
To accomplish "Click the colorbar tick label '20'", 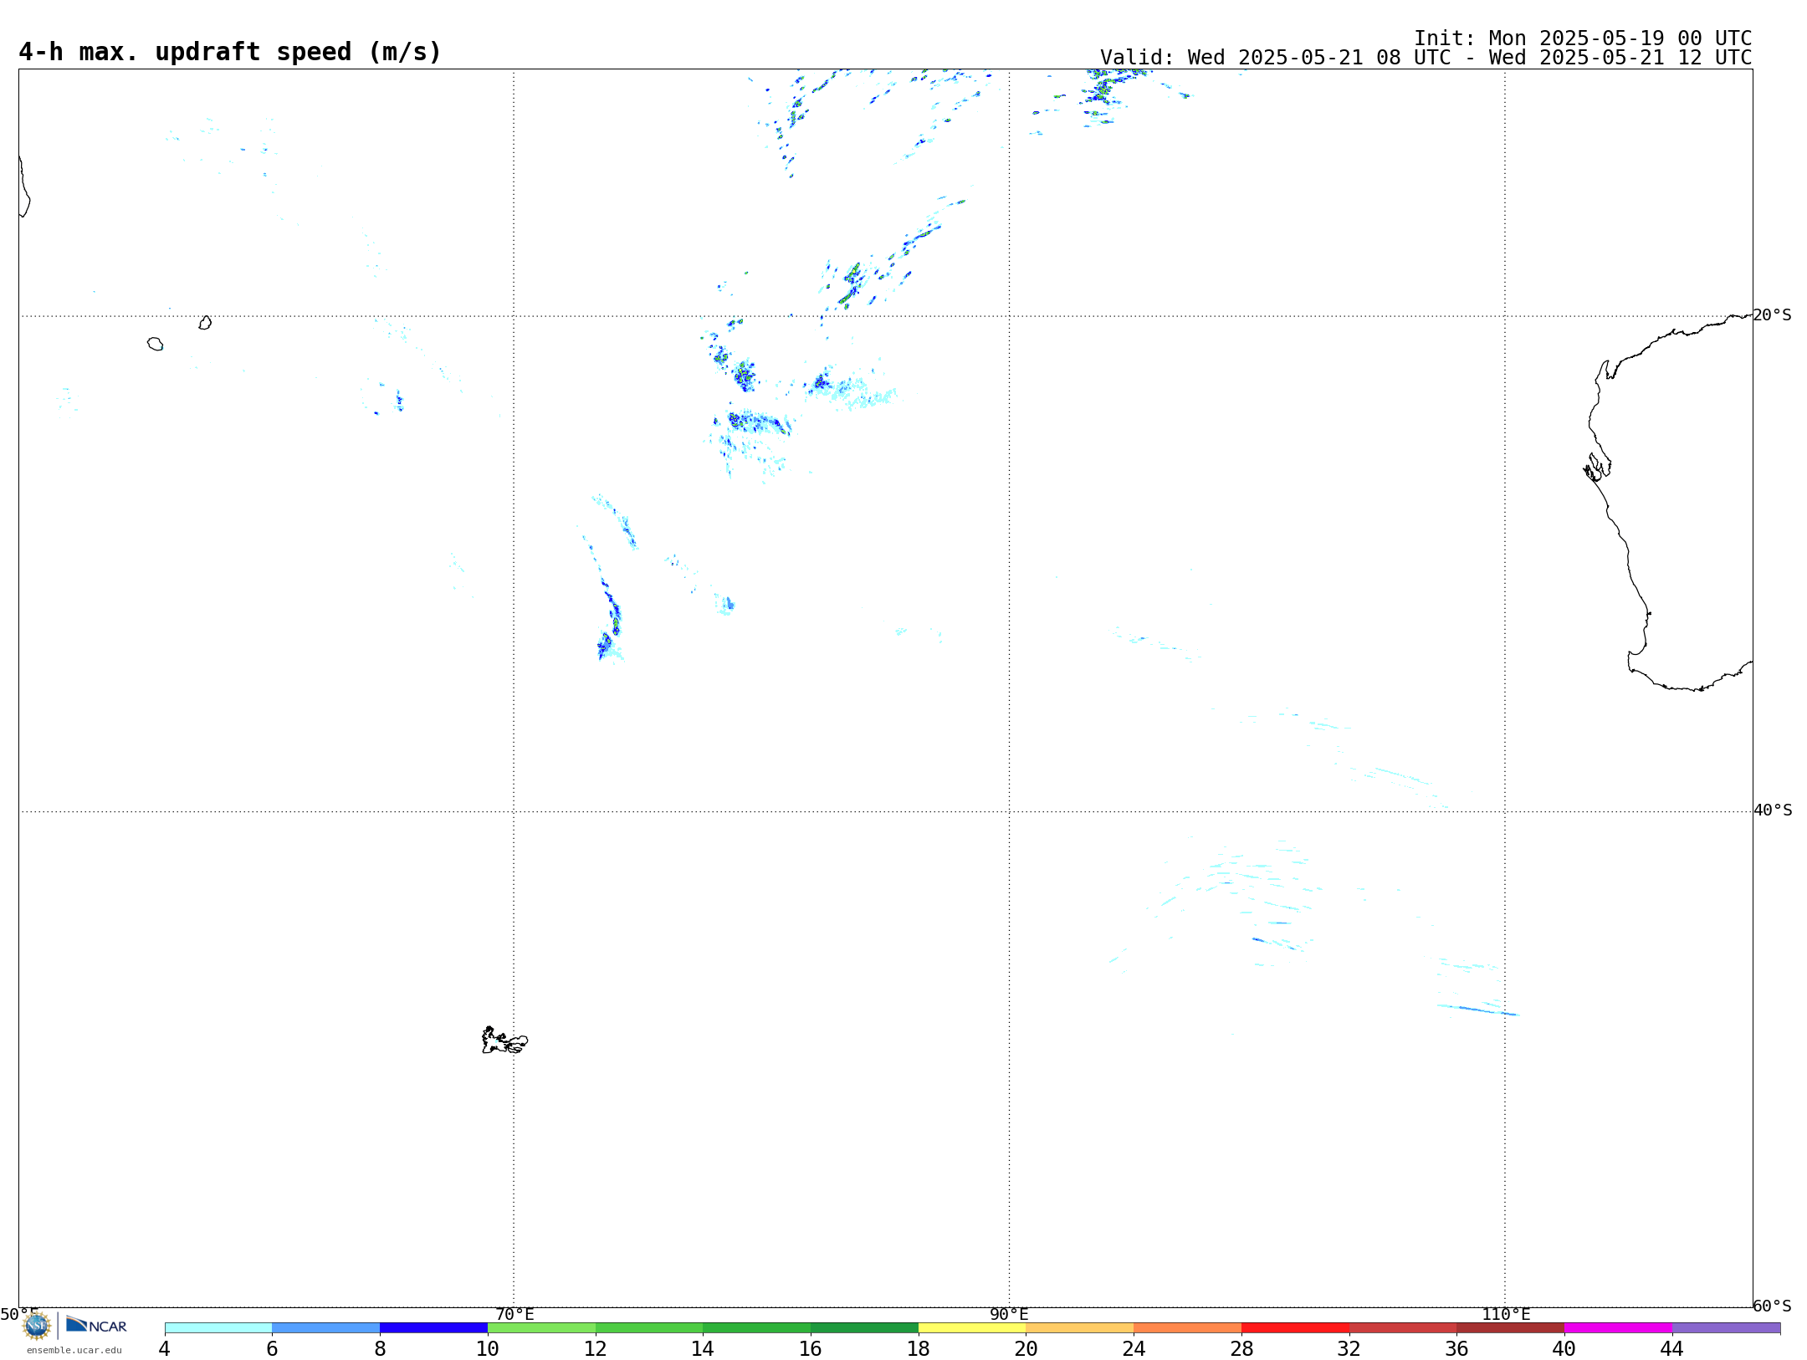I will pyautogui.click(x=1026, y=1349).
